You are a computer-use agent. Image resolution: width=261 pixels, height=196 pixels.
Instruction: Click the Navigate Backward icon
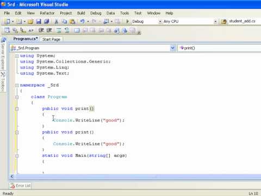pyautogui.click(x=106, y=21)
